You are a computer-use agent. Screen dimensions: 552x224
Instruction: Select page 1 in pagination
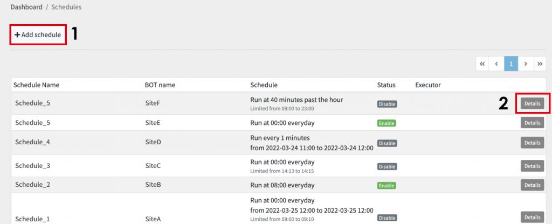(x=511, y=64)
